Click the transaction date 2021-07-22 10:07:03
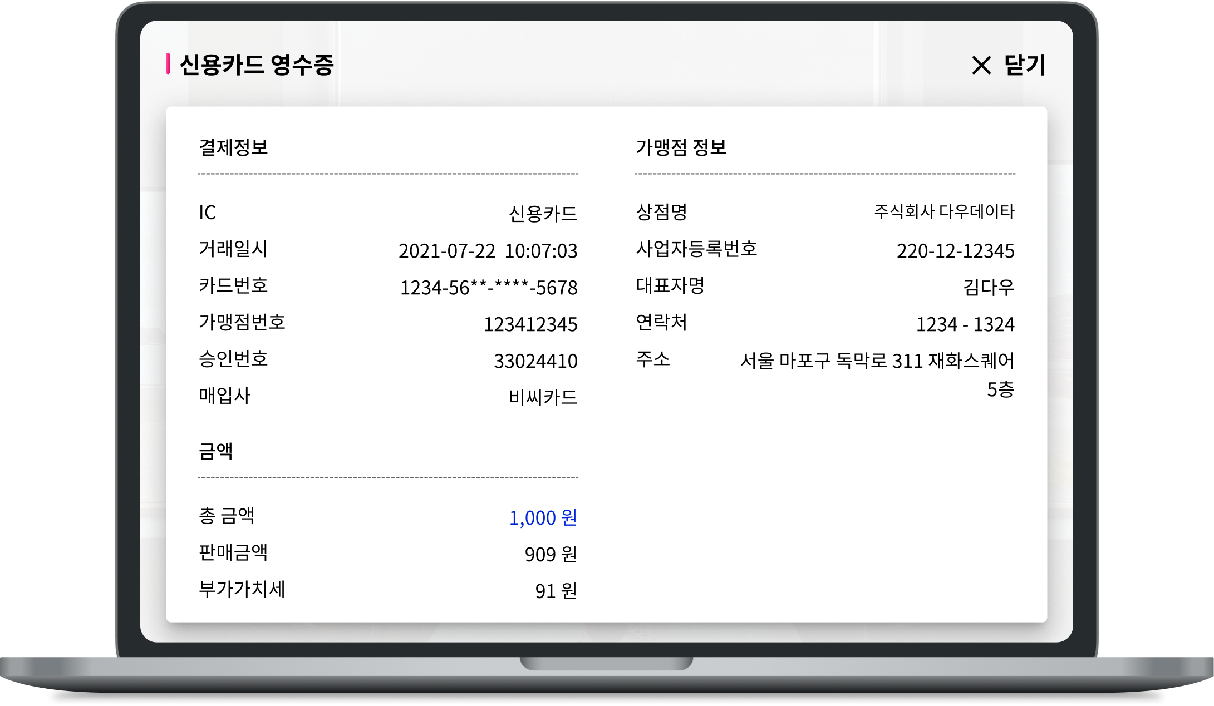Screen dimensions: 1214x706 pyautogui.click(x=488, y=251)
